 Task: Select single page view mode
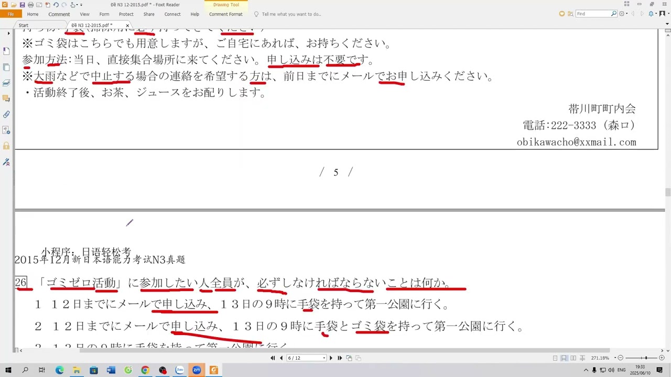[x=555, y=358]
